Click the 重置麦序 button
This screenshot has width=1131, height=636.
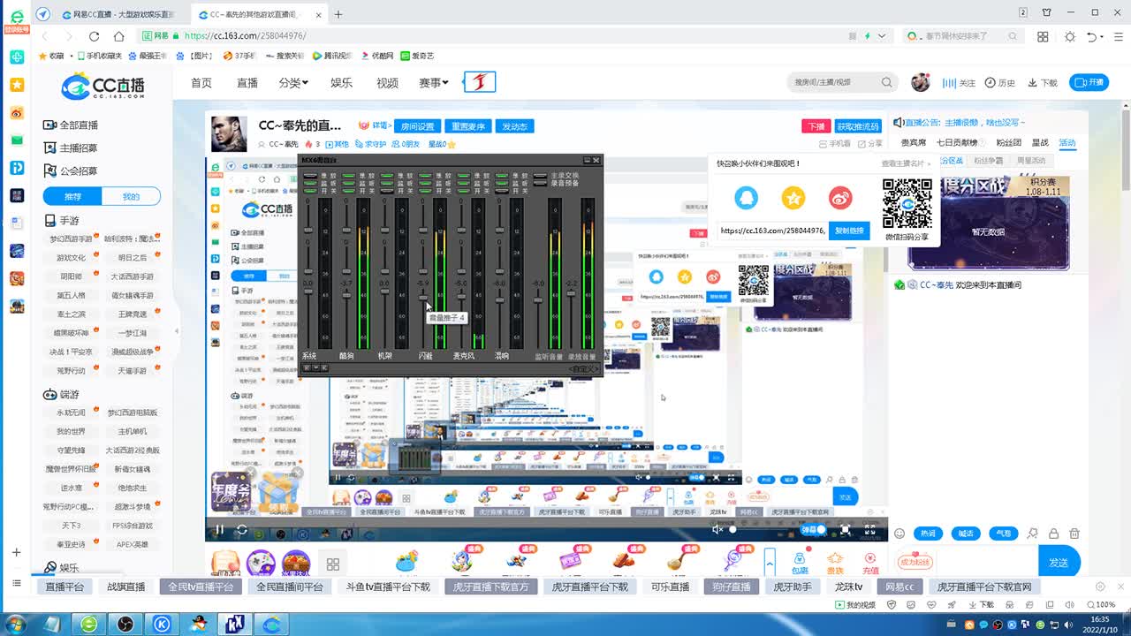(x=467, y=126)
